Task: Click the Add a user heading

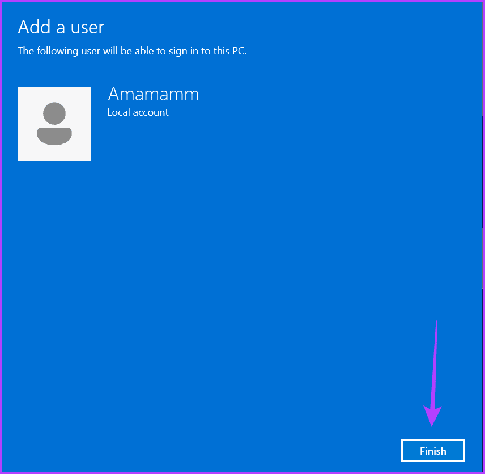Action: point(61,27)
